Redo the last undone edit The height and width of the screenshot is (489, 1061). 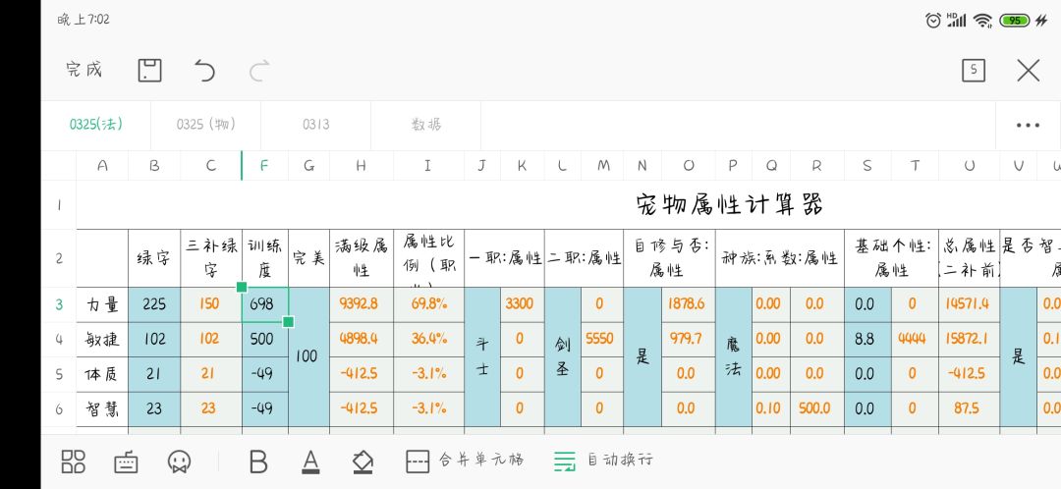[259, 71]
